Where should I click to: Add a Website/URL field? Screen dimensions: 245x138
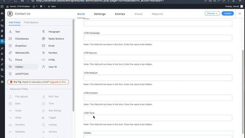[x=22, y=53]
